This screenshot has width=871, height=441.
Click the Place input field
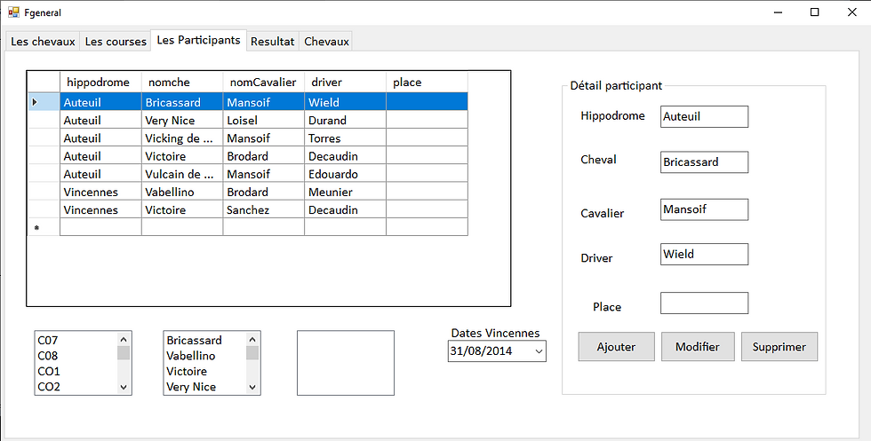(704, 303)
